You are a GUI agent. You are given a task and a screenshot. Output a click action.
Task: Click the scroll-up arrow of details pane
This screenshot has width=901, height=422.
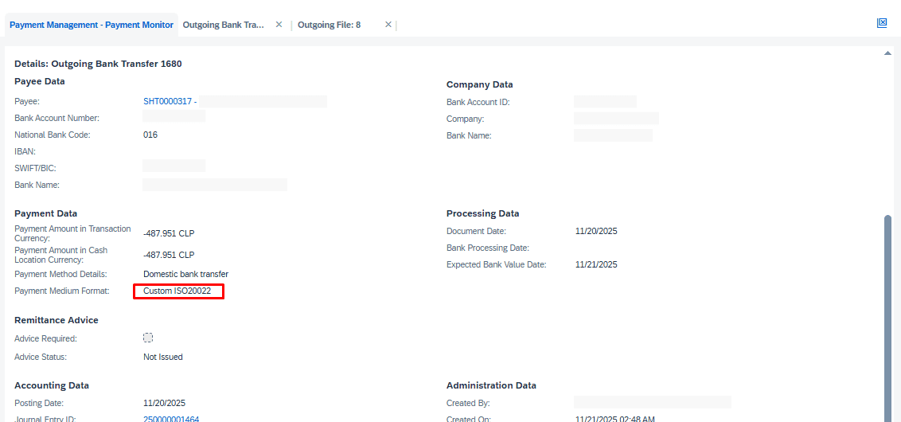pyautogui.click(x=887, y=53)
